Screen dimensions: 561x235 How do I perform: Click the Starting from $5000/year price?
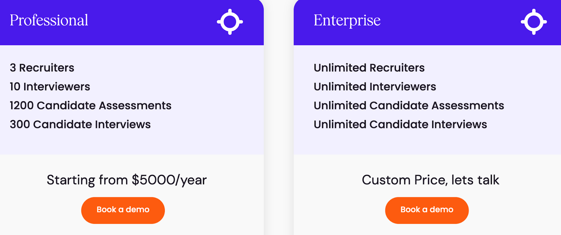[x=127, y=180]
